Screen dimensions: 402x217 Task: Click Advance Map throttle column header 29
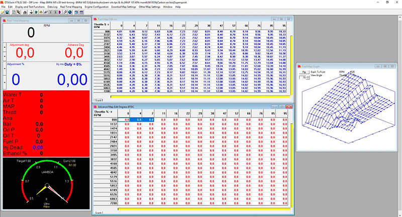point(196,113)
